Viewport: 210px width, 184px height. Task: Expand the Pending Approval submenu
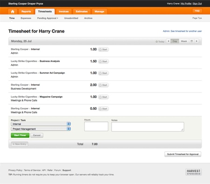pos(48,18)
